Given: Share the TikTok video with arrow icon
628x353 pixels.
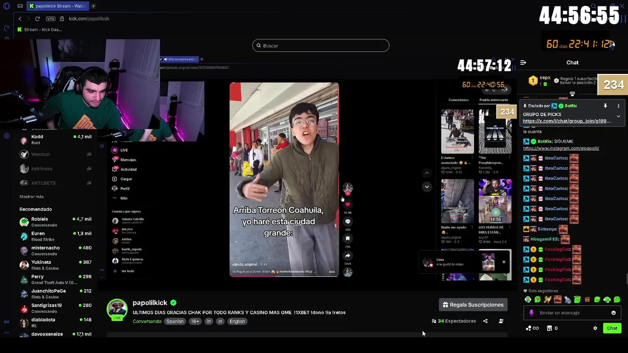Looking at the screenshot, I should [348, 255].
